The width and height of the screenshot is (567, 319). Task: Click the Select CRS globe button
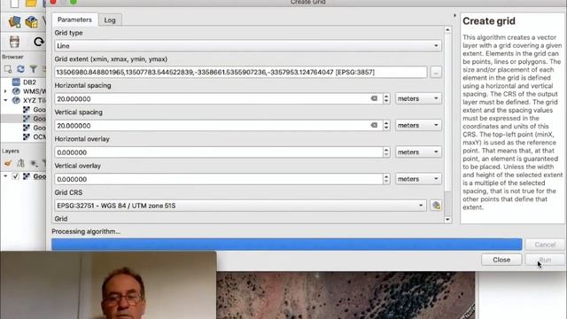point(436,206)
